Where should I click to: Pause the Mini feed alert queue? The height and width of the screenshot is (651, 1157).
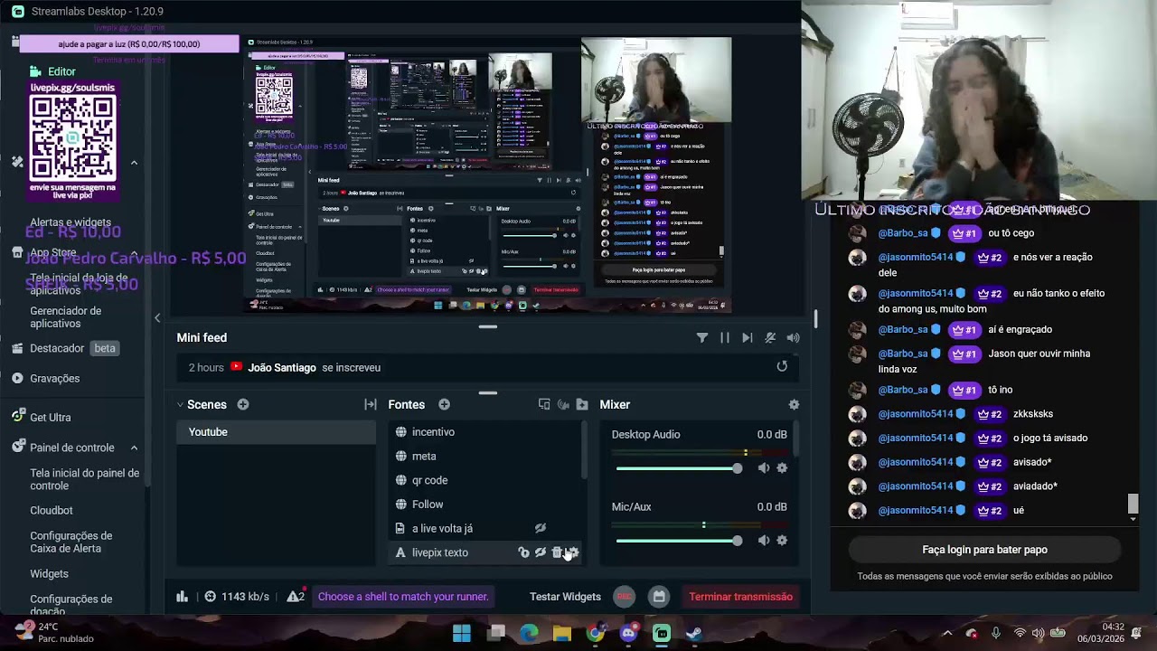click(x=725, y=338)
